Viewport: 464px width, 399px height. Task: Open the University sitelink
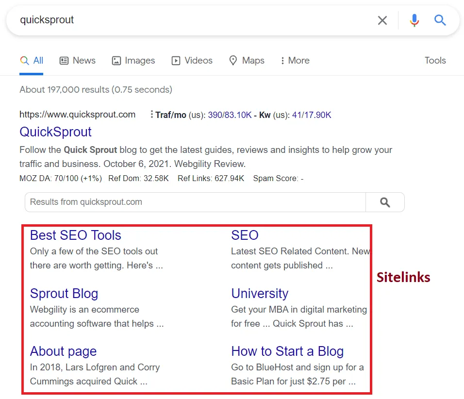[260, 294]
